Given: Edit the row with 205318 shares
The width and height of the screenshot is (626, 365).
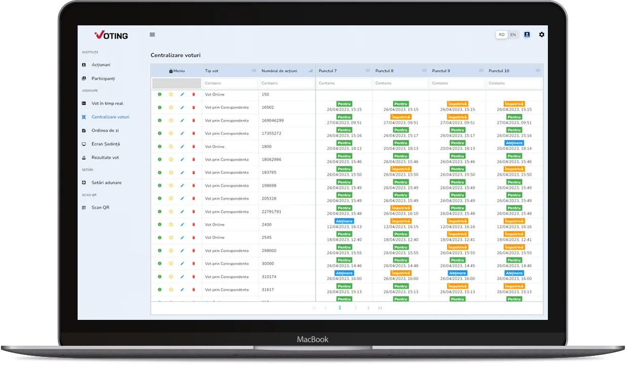Looking at the screenshot, I should (182, 198).
